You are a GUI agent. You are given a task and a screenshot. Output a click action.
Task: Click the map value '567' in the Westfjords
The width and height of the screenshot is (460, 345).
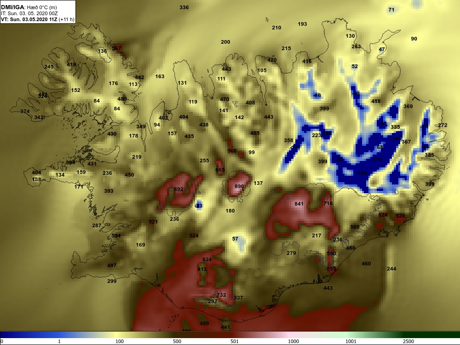[x=116, y=48]
